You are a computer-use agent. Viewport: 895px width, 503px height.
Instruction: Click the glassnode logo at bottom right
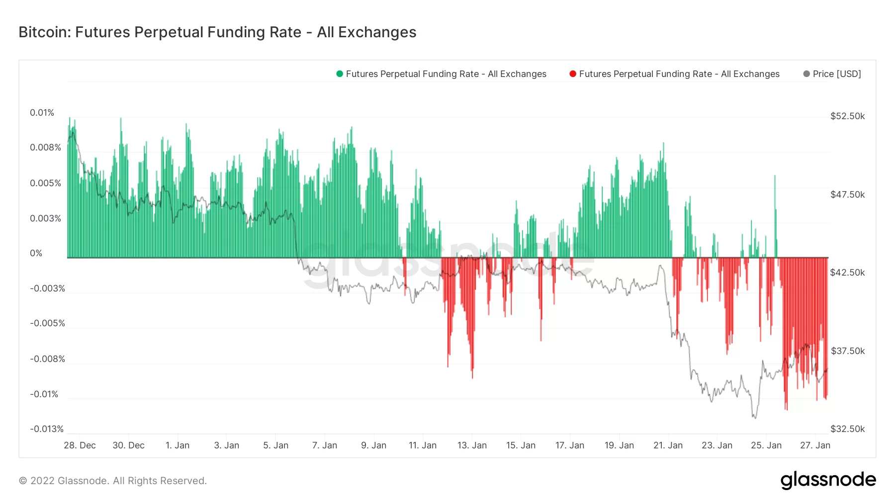click(x=828, y=480)
